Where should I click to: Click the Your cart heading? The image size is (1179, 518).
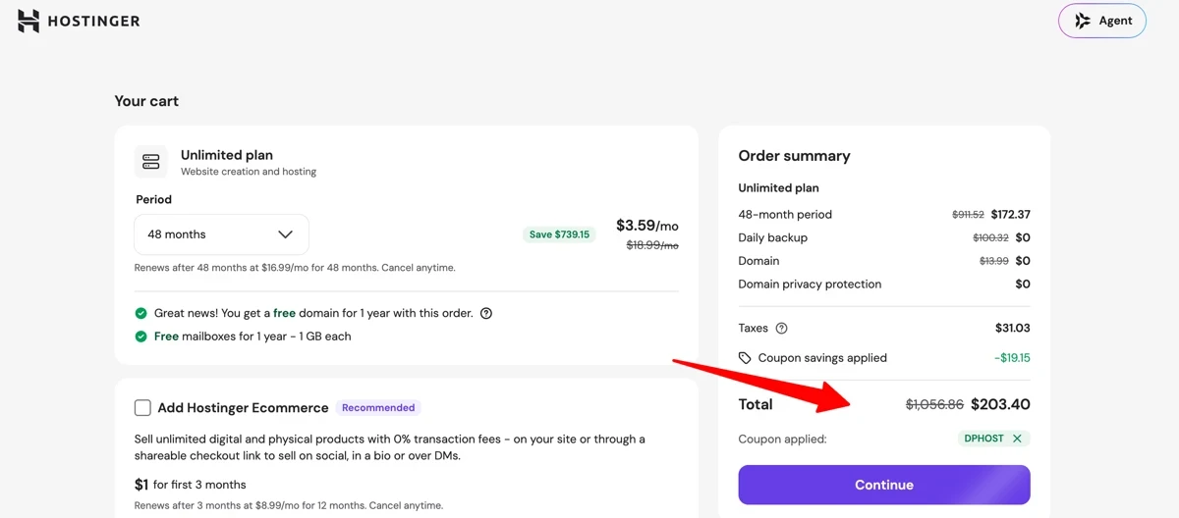pyautogui.click(x=146, y=101)
